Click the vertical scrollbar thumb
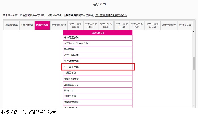198x114 pixels. [193, 63]
